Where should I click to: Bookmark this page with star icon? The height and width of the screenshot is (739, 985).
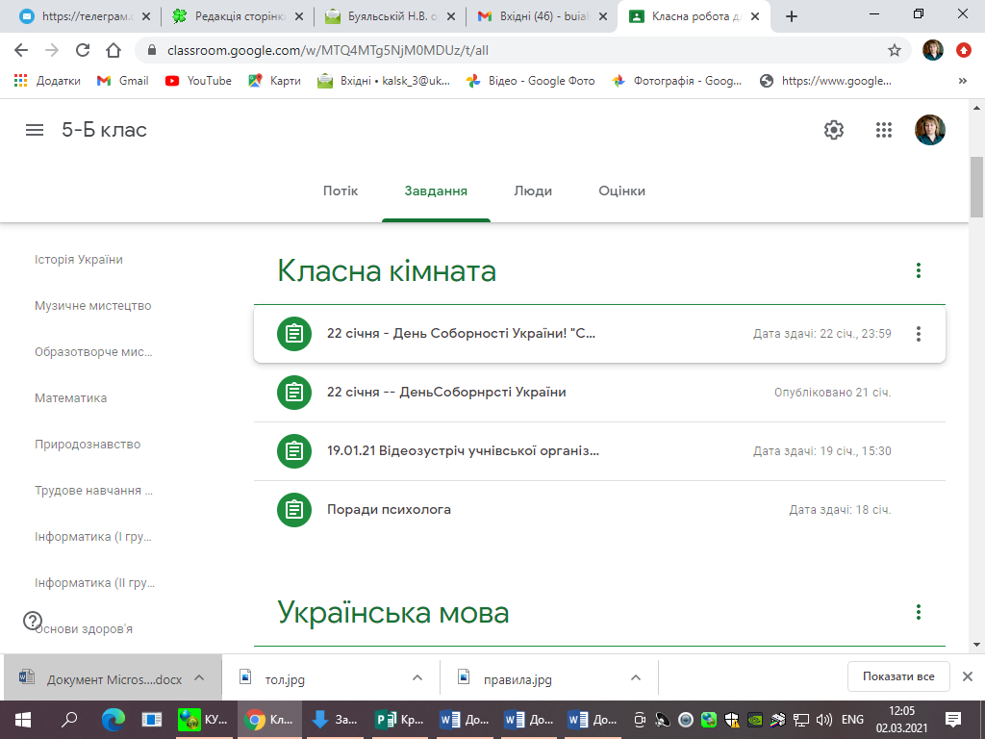(x=895, y=50)
